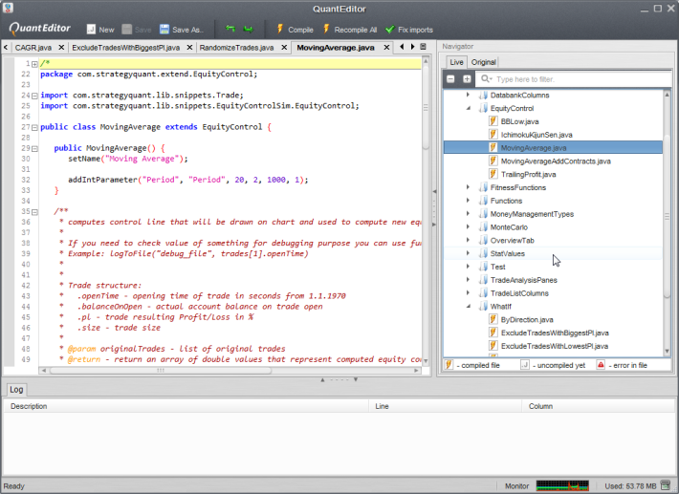Open ExcludeTradesWithBiggestPl.java editor tab
Viewport: 679px width, 494px height.
click(125, 48)
